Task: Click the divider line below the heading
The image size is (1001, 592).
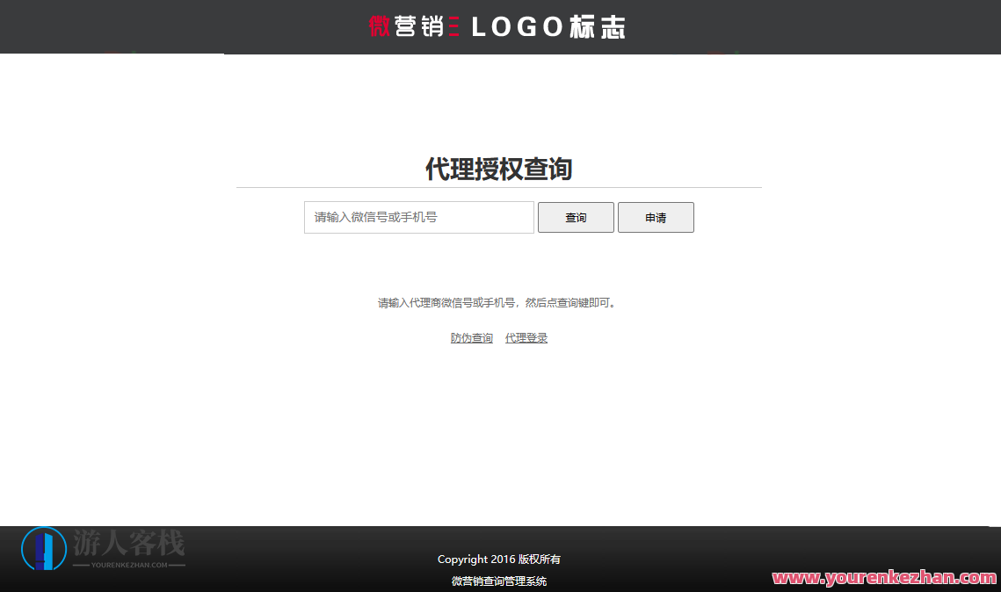Action: click(498, 187)
